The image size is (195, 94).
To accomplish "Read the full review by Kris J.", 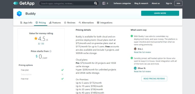I will (142, 52).
